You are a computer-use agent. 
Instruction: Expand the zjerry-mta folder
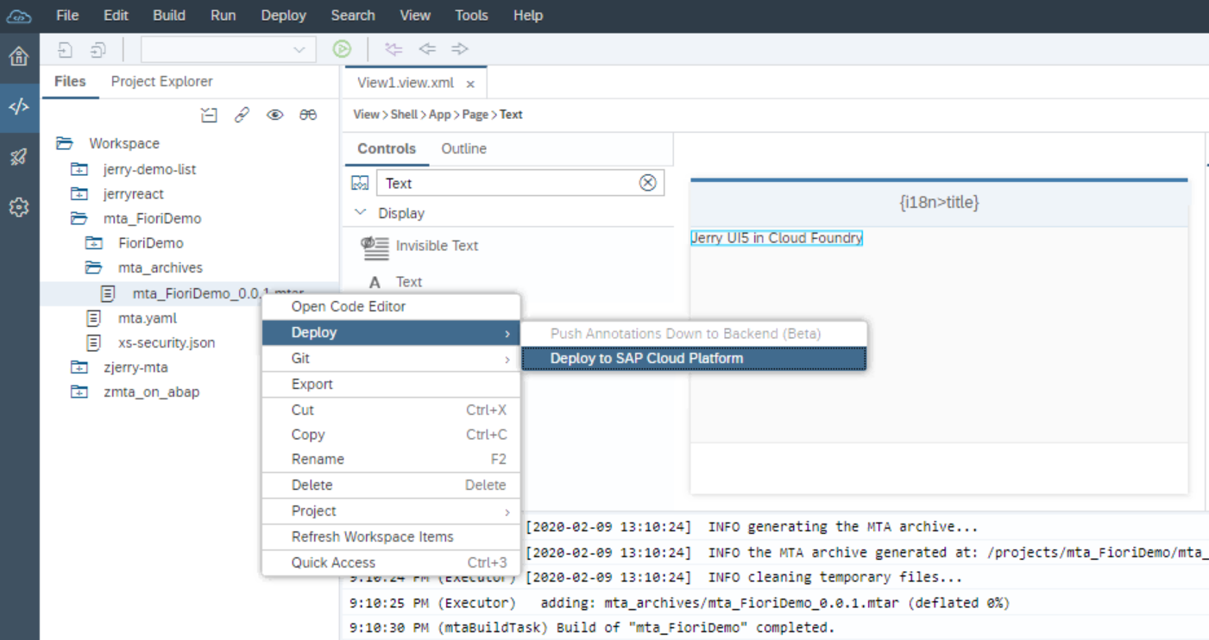[79, 367]
